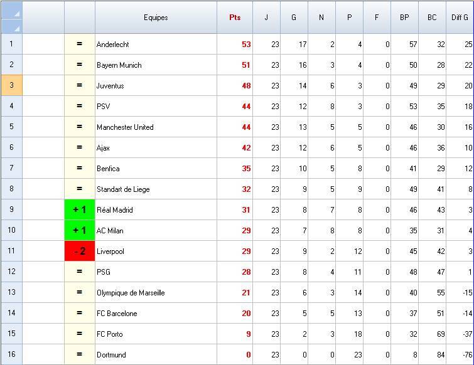Click the equals indicator beside PSG

(80, 272)
